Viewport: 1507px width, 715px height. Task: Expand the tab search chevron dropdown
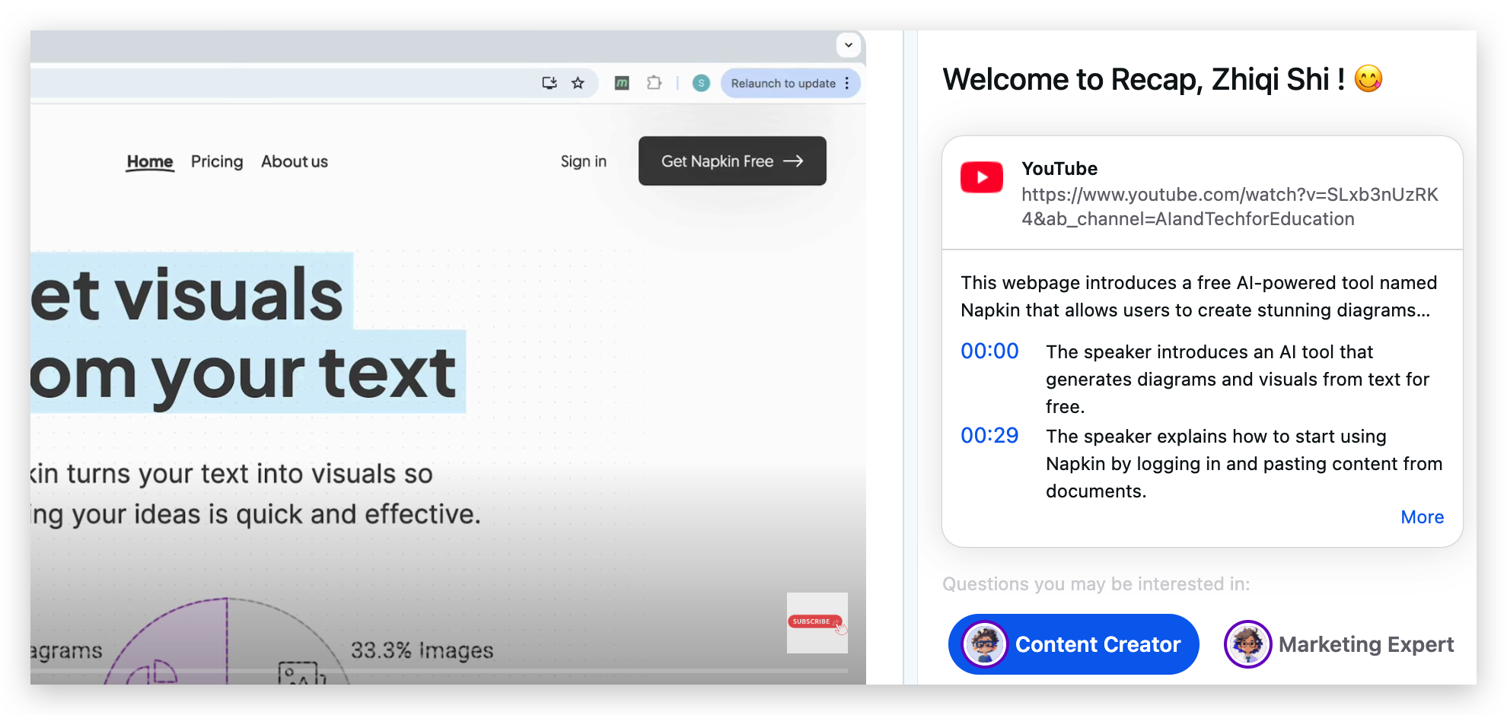pyautogui.click(x=849, y=45)
